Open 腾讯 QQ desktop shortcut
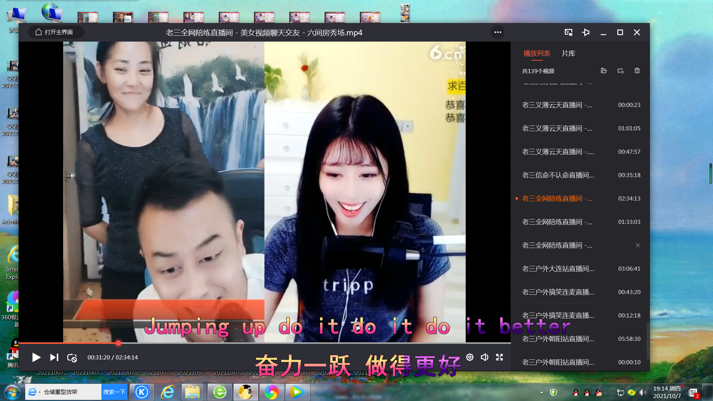The image size is (713, 401). point(13,353)
